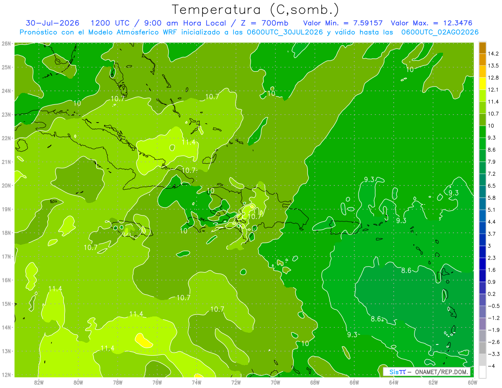Click the "0.9" colorbar label

492,282
